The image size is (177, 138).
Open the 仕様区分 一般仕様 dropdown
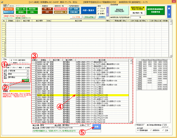(27, 71)
